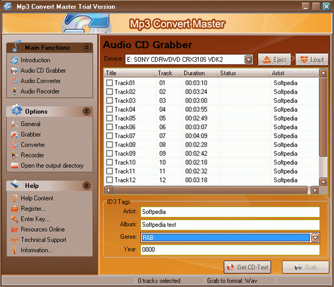Viewport: 334px width, 287px height.
Task: Check the Track07 checkbox
Action: (x=110, y=136)
